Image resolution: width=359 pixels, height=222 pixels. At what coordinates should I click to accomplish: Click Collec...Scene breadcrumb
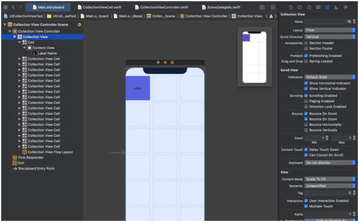coord(161,16)
